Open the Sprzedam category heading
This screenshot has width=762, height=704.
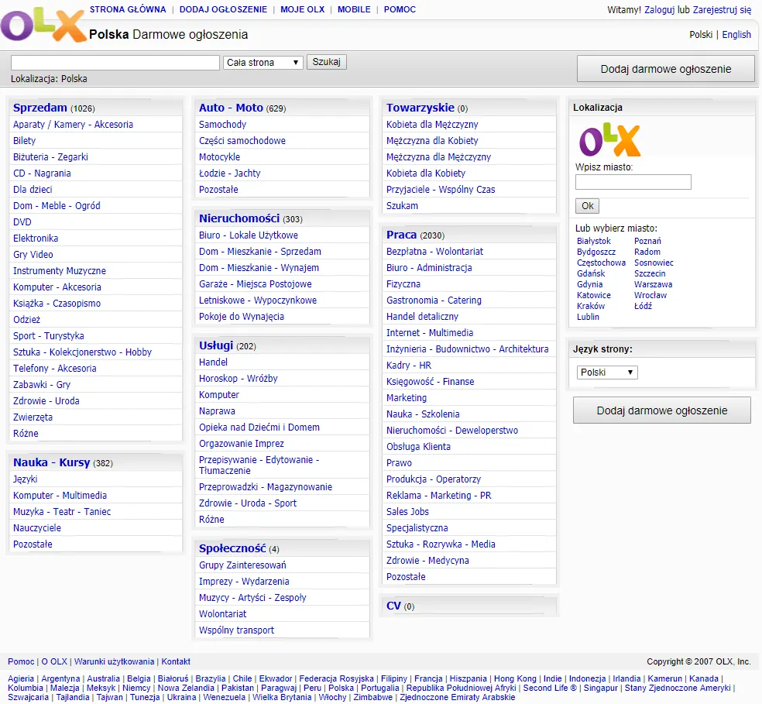click(x=39, y=108)
